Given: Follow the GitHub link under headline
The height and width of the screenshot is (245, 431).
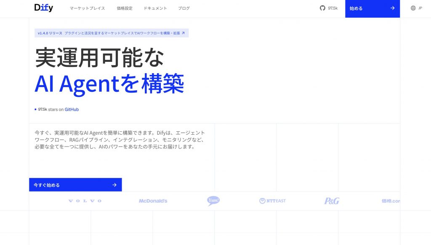Looking at the screenshot, I should click(72, 109).
